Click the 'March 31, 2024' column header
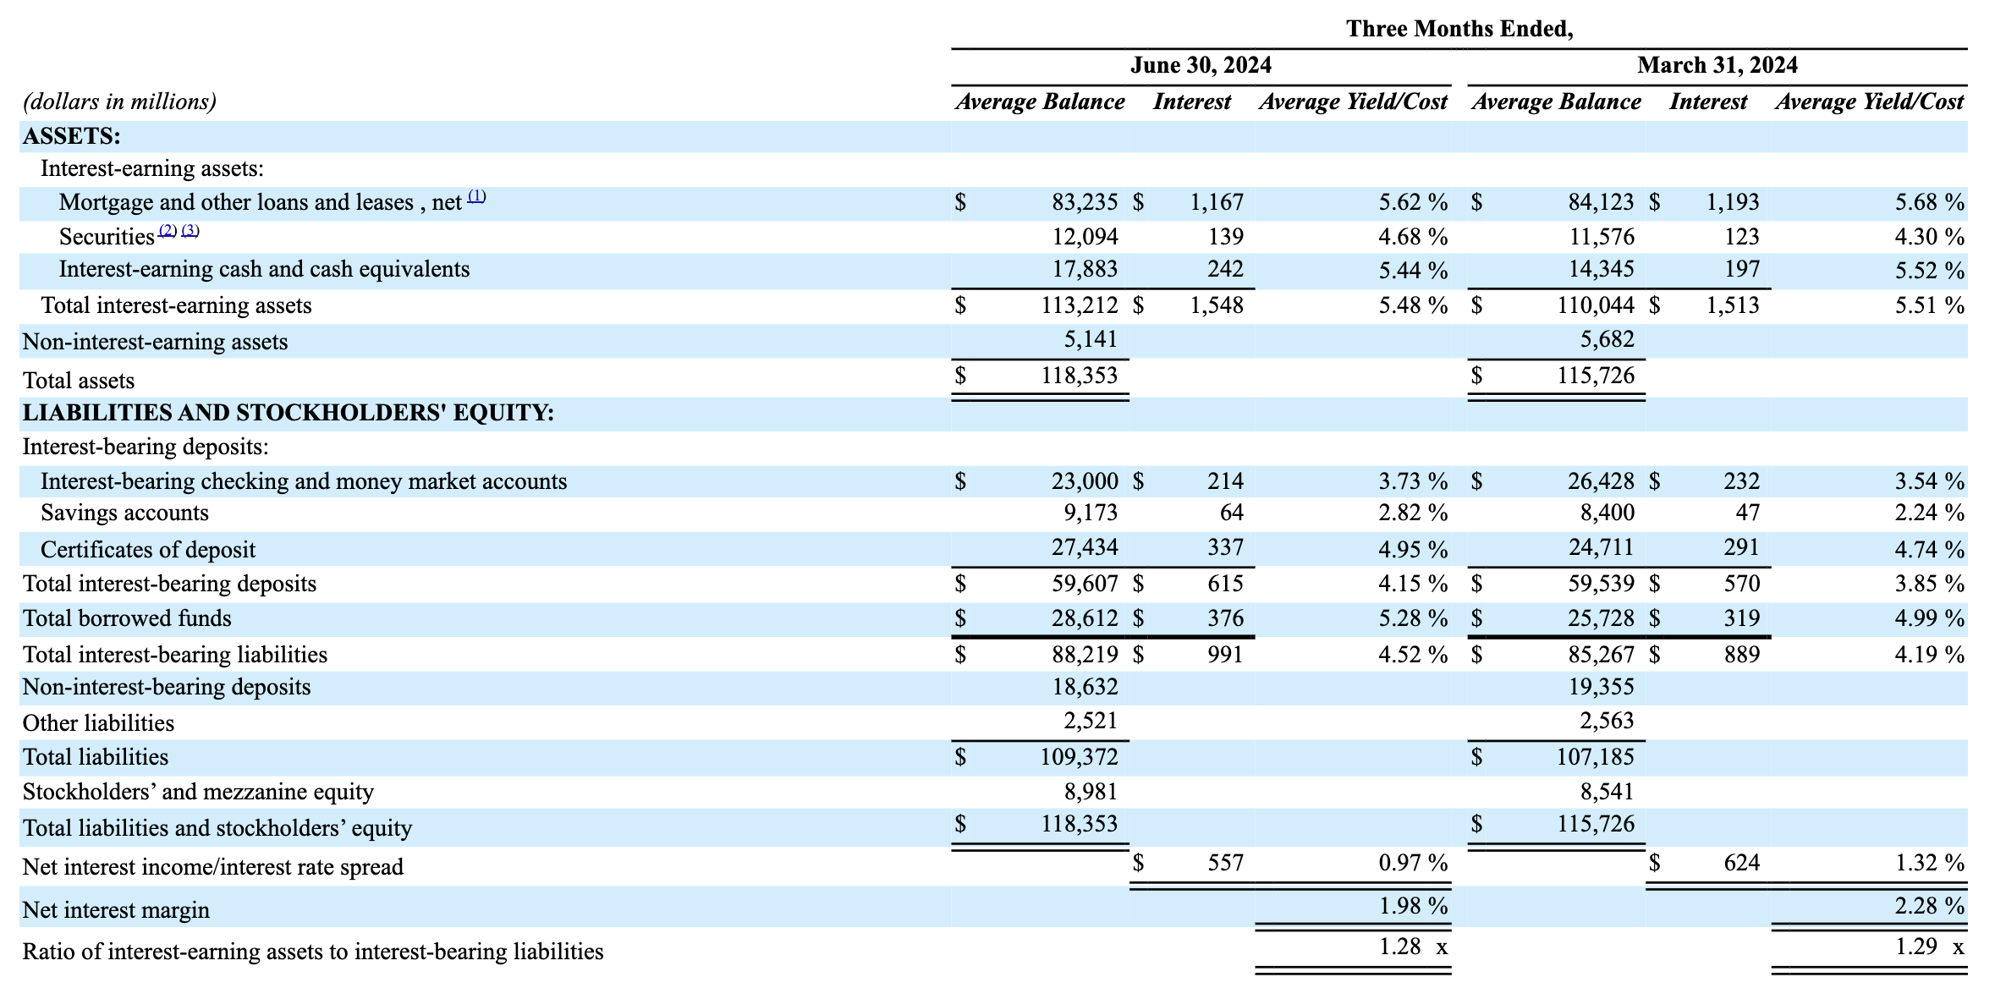 pos(1717,65)
